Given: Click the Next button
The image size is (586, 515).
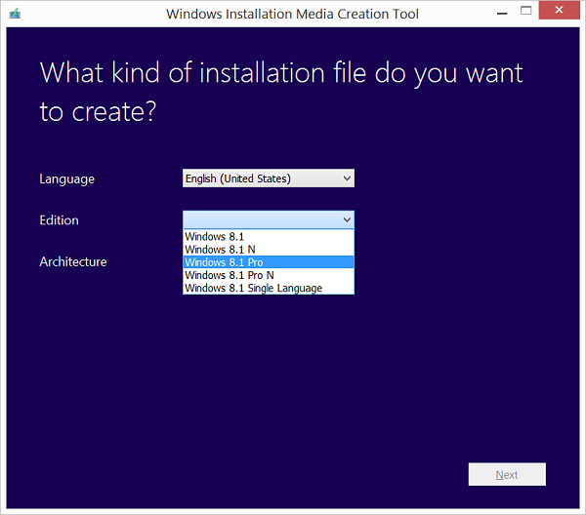Looking at the screenshot, I should click(507, 474).
